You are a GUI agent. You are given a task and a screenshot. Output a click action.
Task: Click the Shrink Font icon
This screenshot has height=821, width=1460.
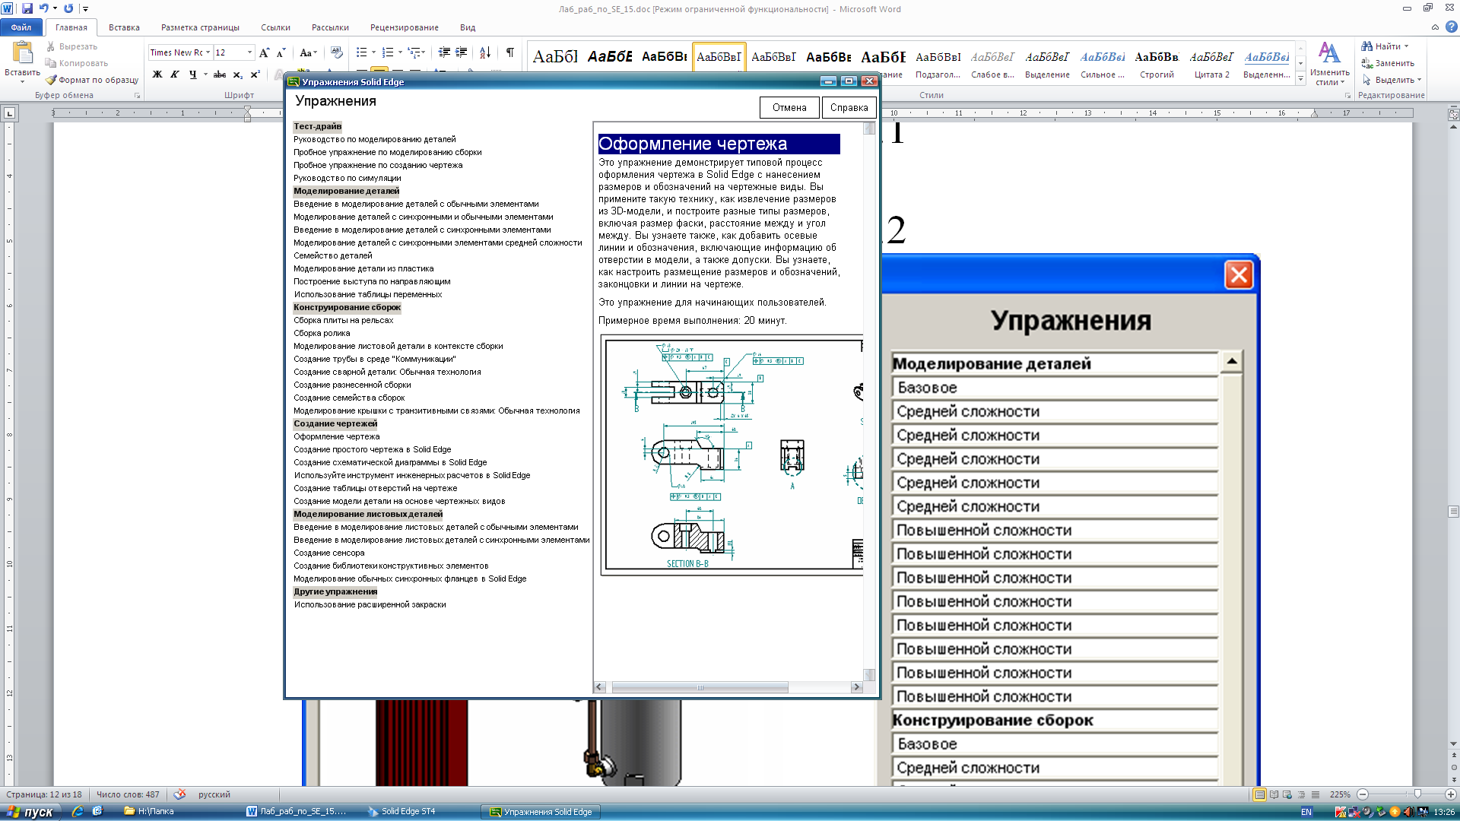pyautogui.click(x=281, y=52)
